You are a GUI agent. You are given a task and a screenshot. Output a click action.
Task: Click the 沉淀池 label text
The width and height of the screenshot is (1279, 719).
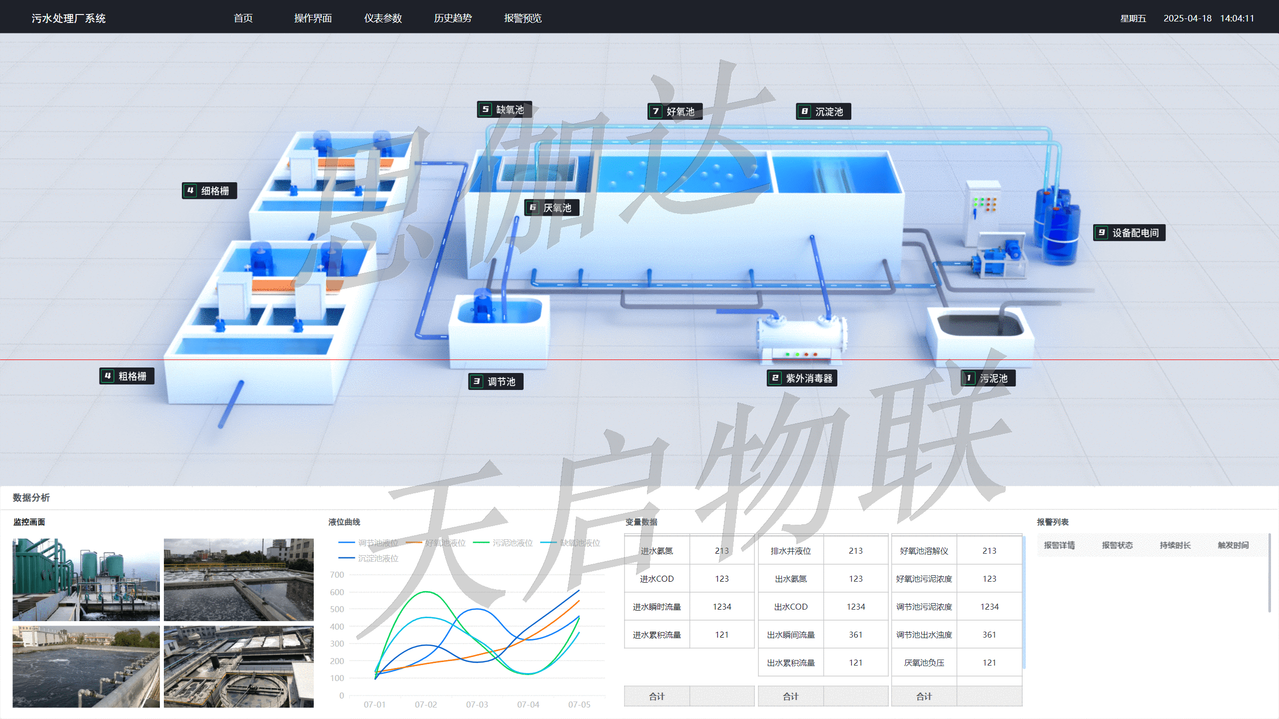(x=829, y=111)
